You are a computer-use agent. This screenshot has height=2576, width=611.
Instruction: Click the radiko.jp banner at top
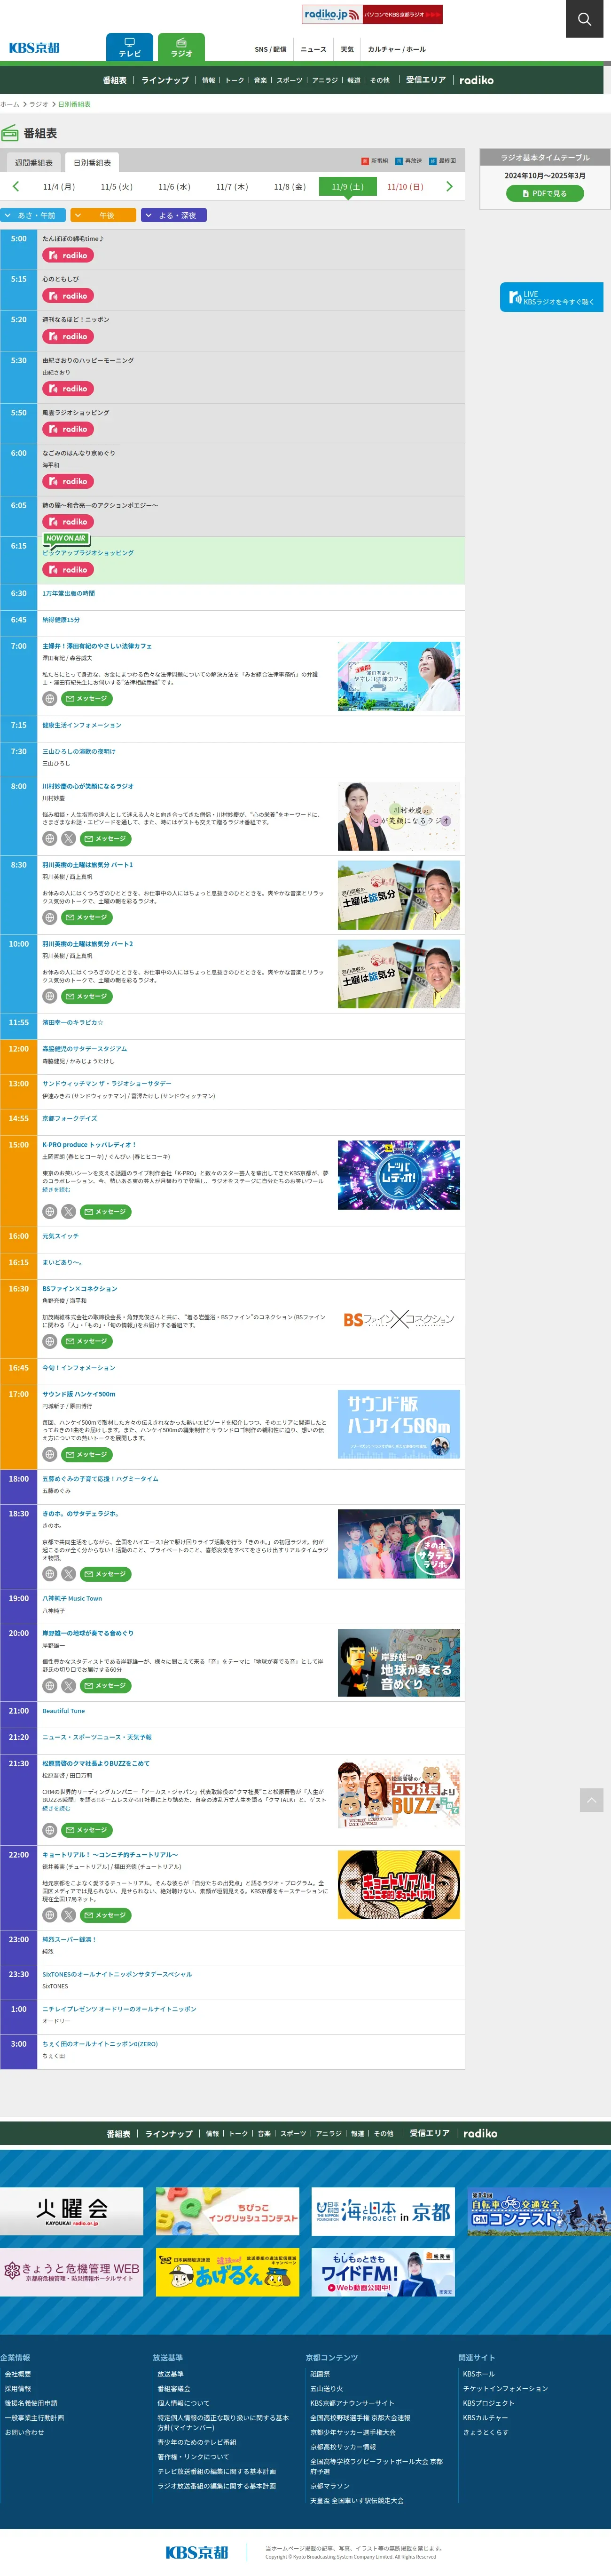372,14
